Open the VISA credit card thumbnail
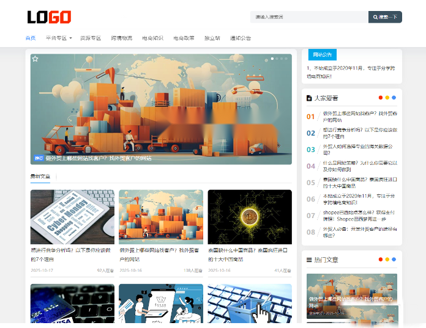 pos(72,304)
